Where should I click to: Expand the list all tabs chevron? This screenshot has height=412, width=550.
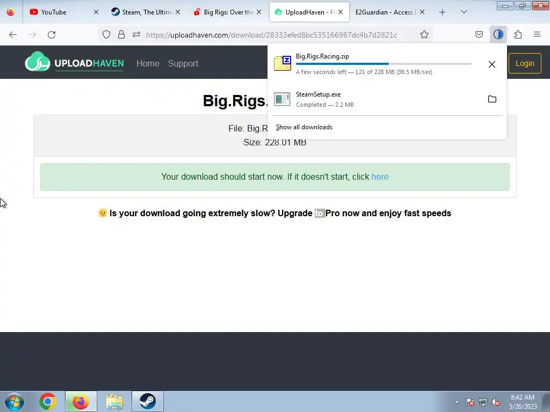(464, 12)
